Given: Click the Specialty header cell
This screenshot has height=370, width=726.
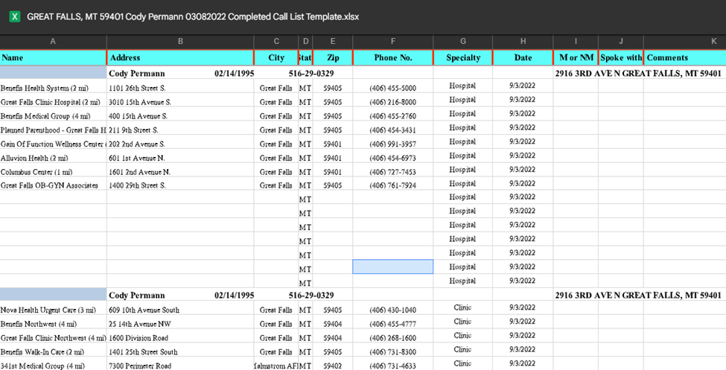Looking at the screenshot, I should tap(463, 58).
